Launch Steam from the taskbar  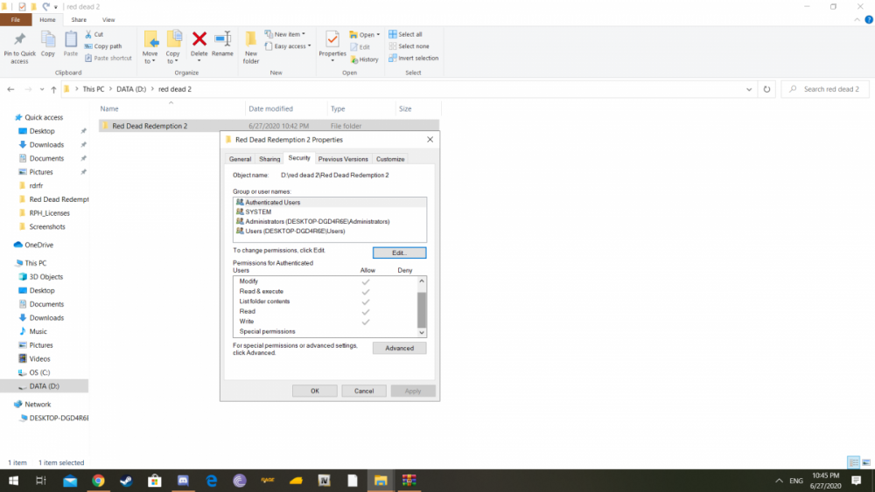127,481
